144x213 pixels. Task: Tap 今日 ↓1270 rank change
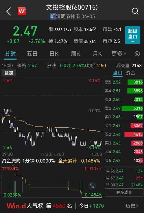[91, 206]
